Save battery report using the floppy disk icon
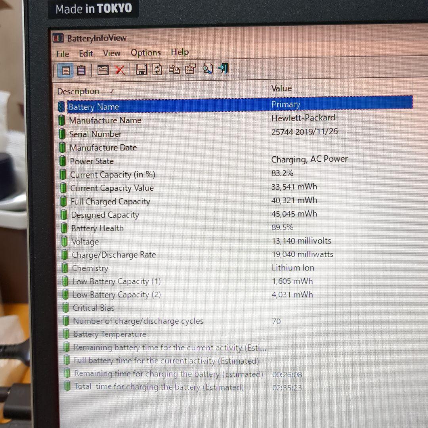Screen dimensions: 428x428 pos(141,69)
